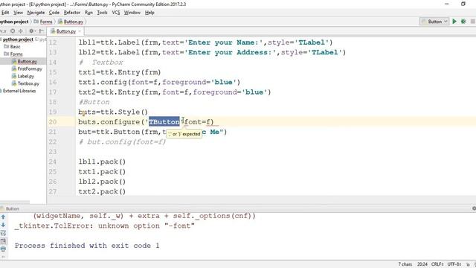Viewport: 476px width, 268px height.
Task: Click the up arrow in Run console
Action: point(3,217)
